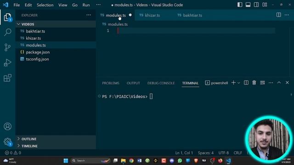Click the terminal tabs list icon
The height and width of the screenshot is (165, 294).
262,82
